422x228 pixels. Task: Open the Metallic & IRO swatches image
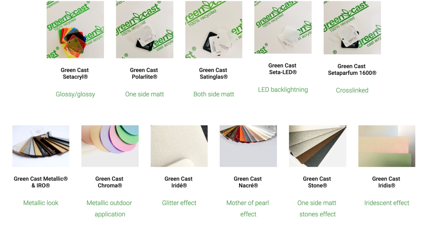pyautogui.click(x=41, y=146)
